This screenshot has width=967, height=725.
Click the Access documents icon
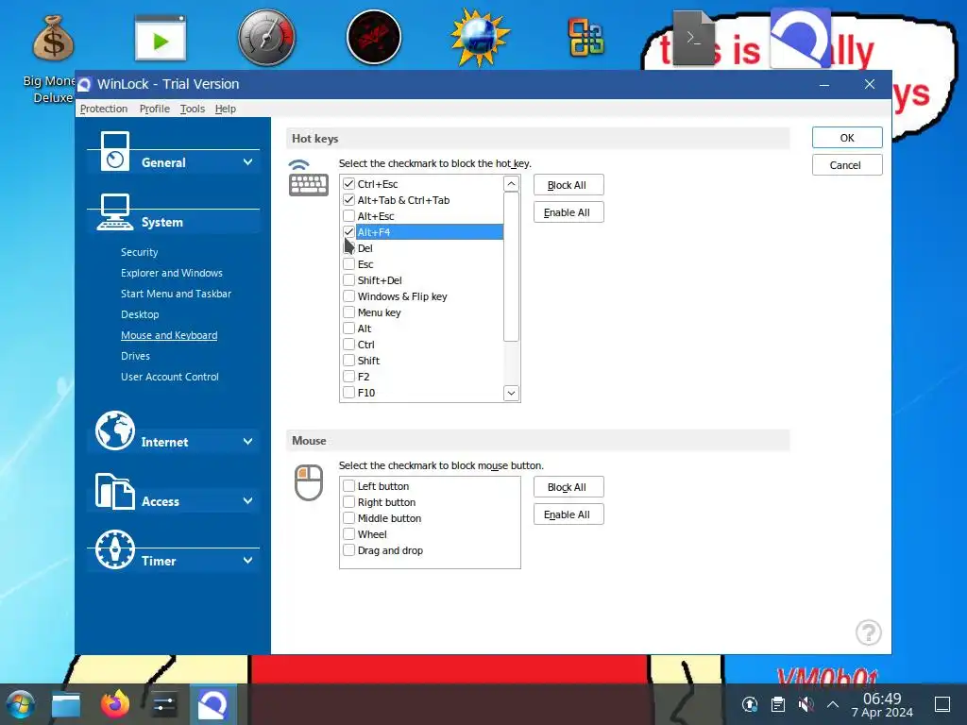tap(114, 491)
